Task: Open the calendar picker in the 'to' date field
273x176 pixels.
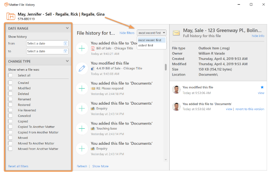Action: tap(65, 51)
